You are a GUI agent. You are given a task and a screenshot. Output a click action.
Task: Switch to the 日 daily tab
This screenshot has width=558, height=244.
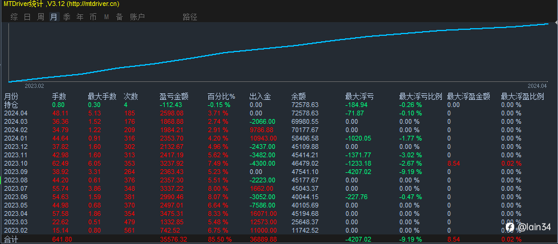point(28,17)
